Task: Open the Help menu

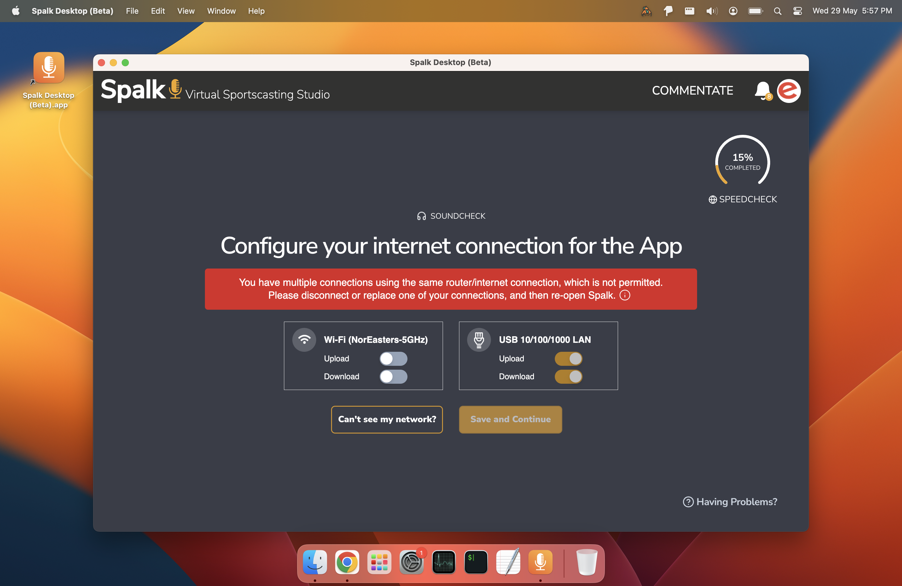Action: point(256,11)
